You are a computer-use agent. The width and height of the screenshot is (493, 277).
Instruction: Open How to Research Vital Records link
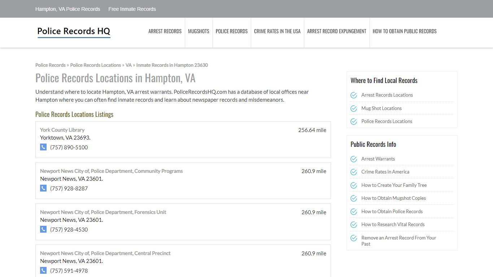[x=393, y=224]
